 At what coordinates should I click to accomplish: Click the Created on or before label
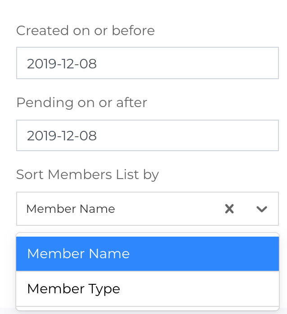(85, 31)
